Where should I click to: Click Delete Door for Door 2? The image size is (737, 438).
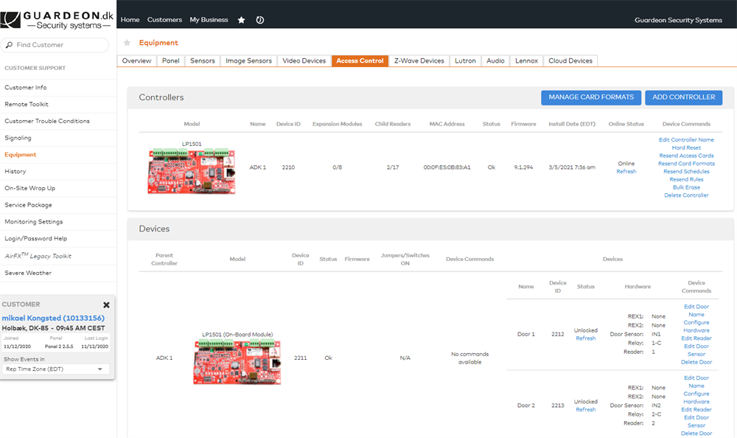696,434
